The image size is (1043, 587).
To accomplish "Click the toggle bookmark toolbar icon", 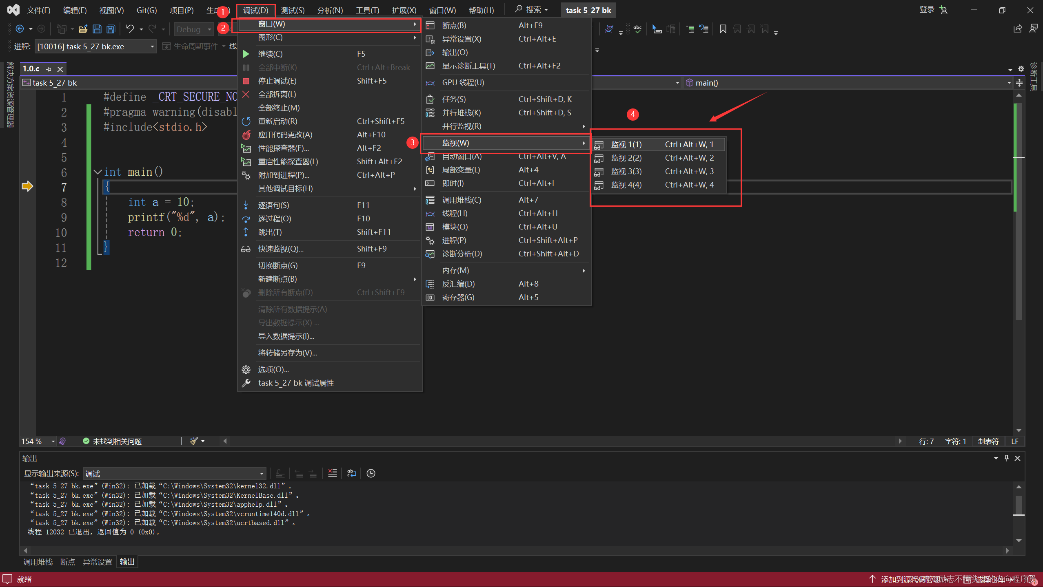I will tap(723, 29).
